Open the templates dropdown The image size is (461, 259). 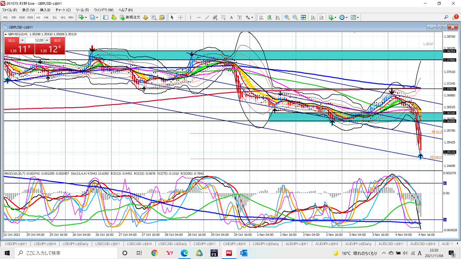pos(358,17)
